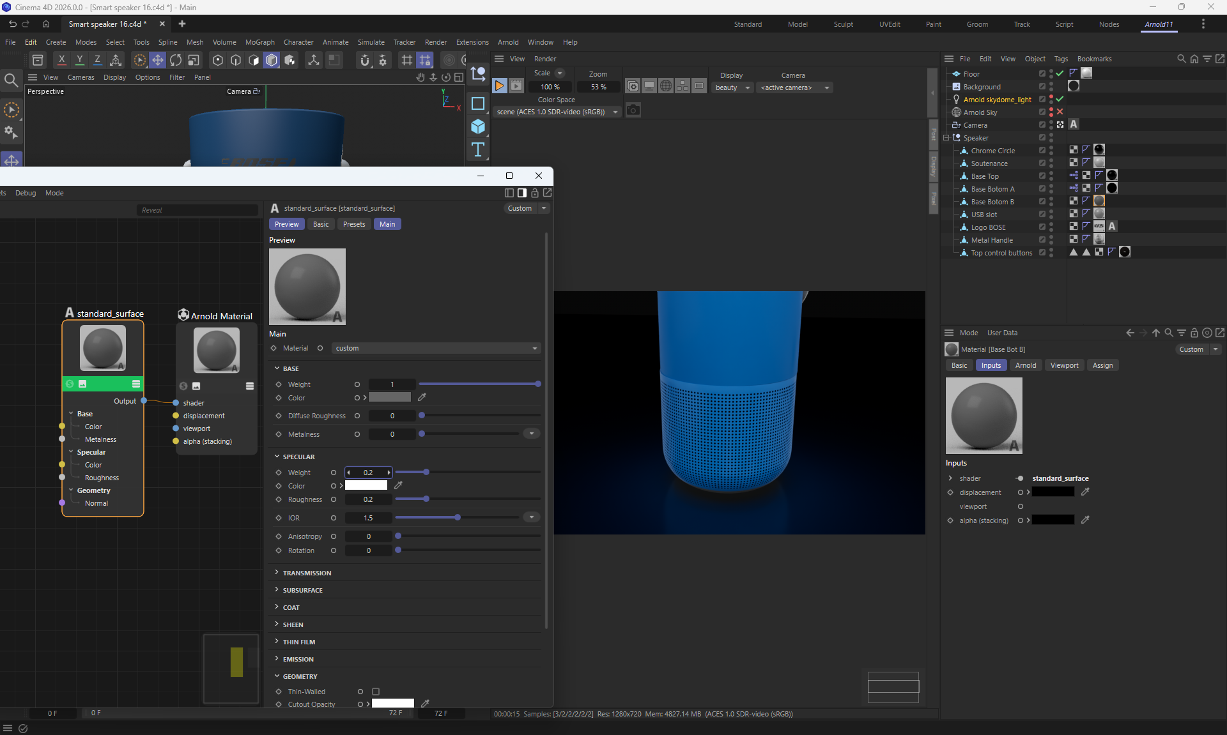Select the Text spline tool icon

pyautogui.click(x=478, y=150)
